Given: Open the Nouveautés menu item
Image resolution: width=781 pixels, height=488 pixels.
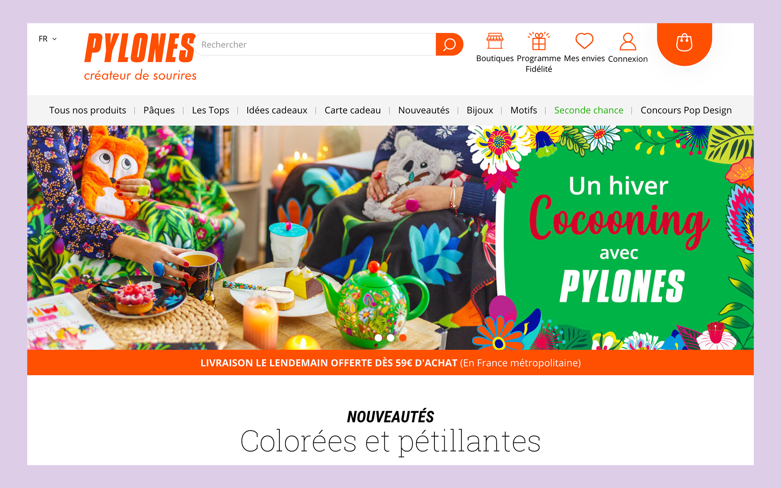Looking at the screenshot, I should 423,110.
